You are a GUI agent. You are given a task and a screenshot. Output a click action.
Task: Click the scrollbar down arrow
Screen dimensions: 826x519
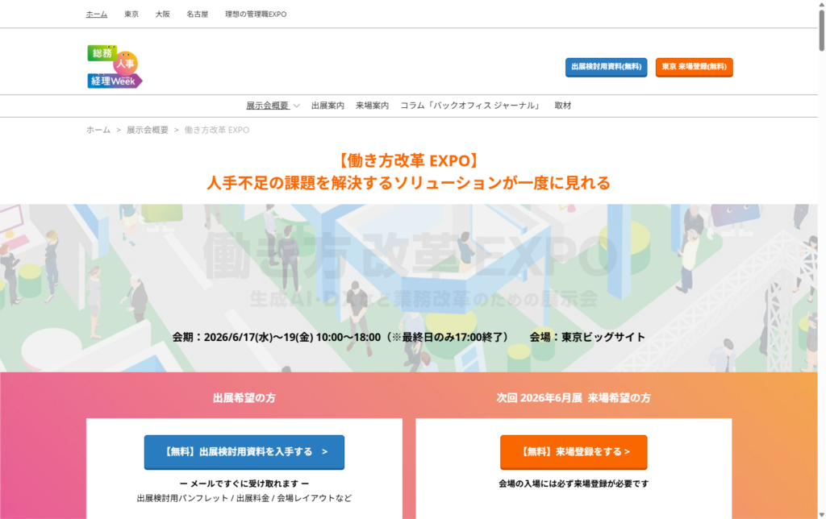[x=820, y=513]
